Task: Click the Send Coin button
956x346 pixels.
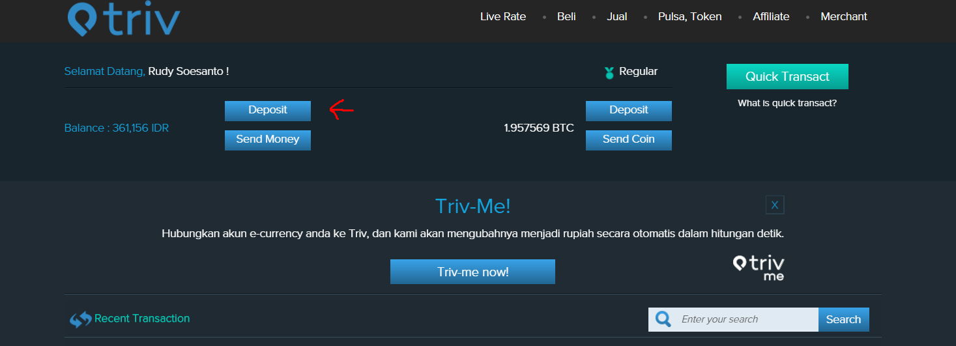Action: (x=629, y=140)
